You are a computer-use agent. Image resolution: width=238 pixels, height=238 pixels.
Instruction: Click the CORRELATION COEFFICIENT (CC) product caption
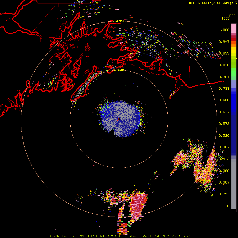click(x=83, y=236)
